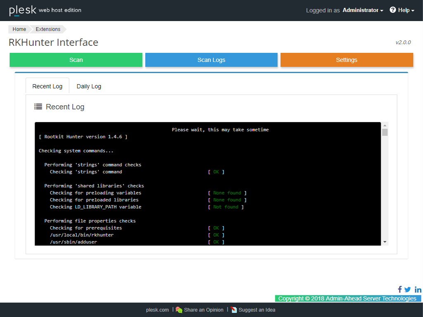The width and height of the screenshot is (423, 317).
Task: Click the "Checking 'strings' command" line
Action: 86,172
